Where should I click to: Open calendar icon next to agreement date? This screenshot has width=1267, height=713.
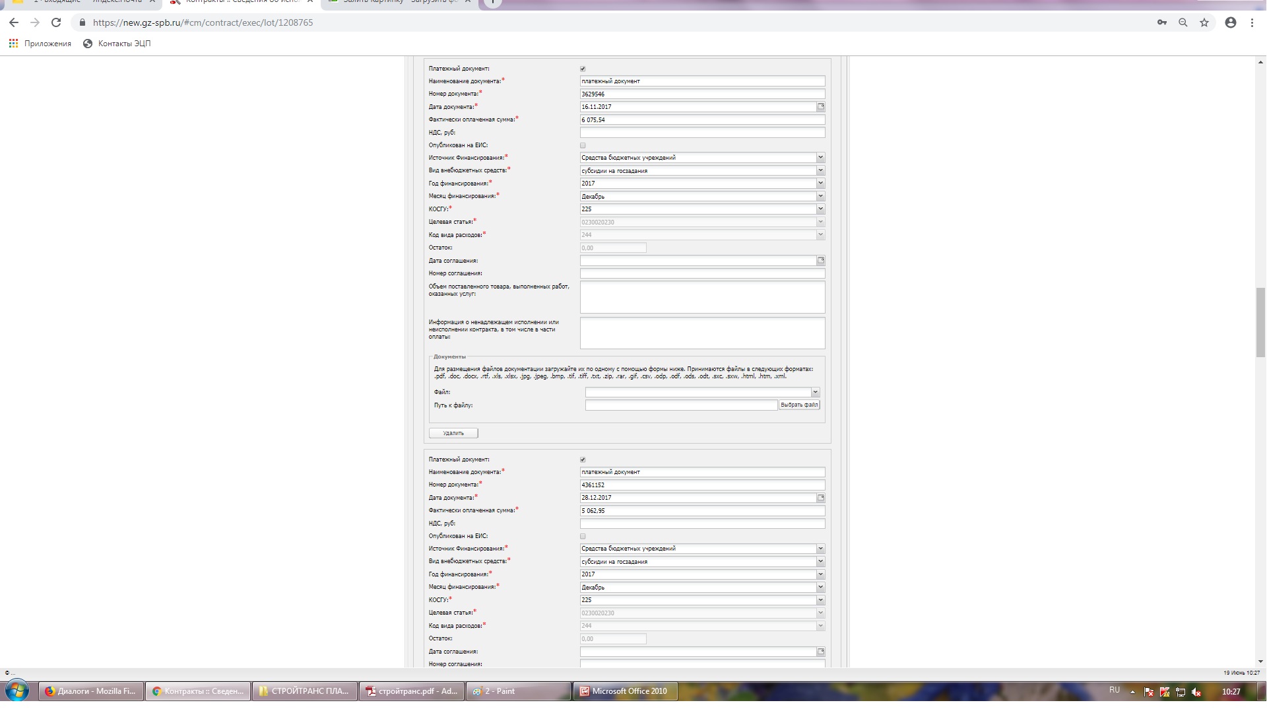pyautogui.click(x=821, y=261)
